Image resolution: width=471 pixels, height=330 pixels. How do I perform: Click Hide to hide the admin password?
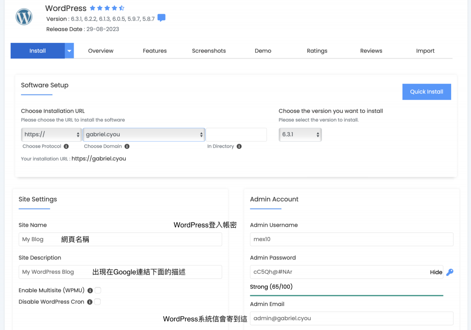coord(436,272)
